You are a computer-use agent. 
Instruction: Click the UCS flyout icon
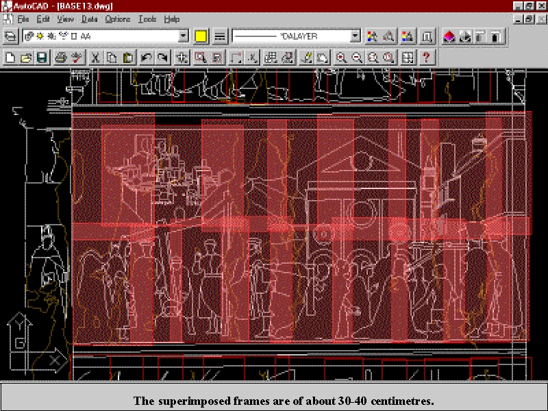pyautogui.click(x=271, y=58)
